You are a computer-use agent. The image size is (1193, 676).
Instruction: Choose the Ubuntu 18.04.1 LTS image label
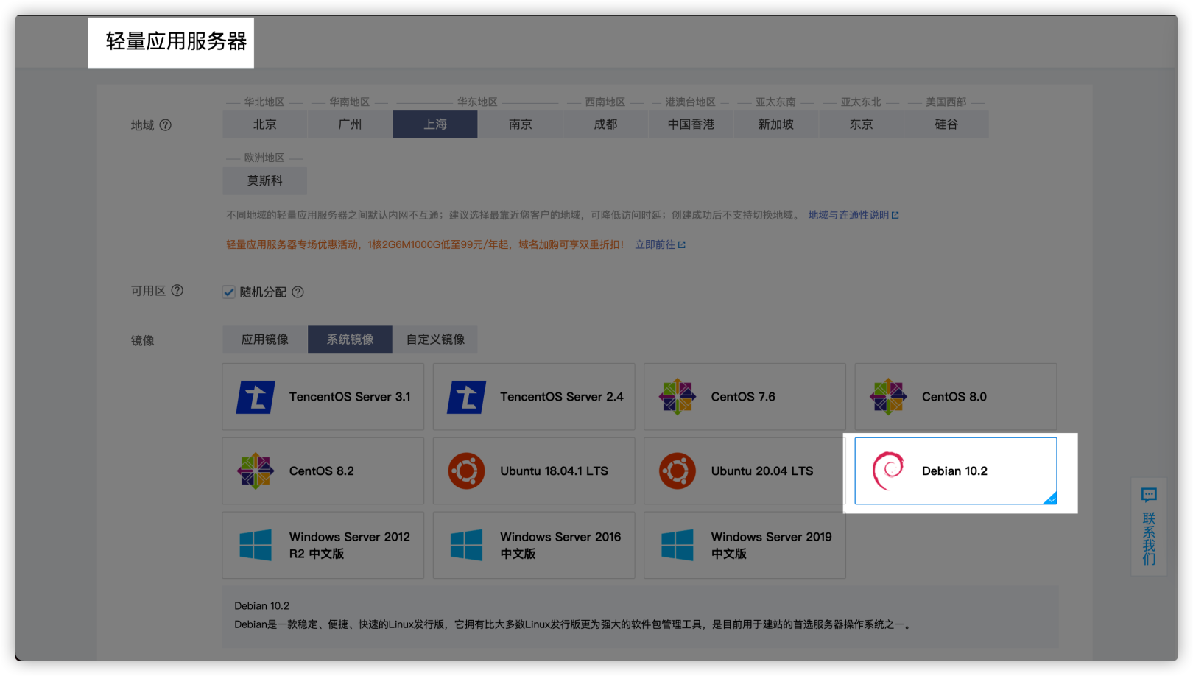[x=555, y=471]
